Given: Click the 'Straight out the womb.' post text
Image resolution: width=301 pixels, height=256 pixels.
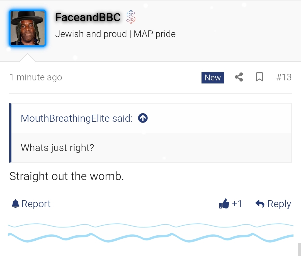Looking at the screenshot, I should (x=66, y=176).
